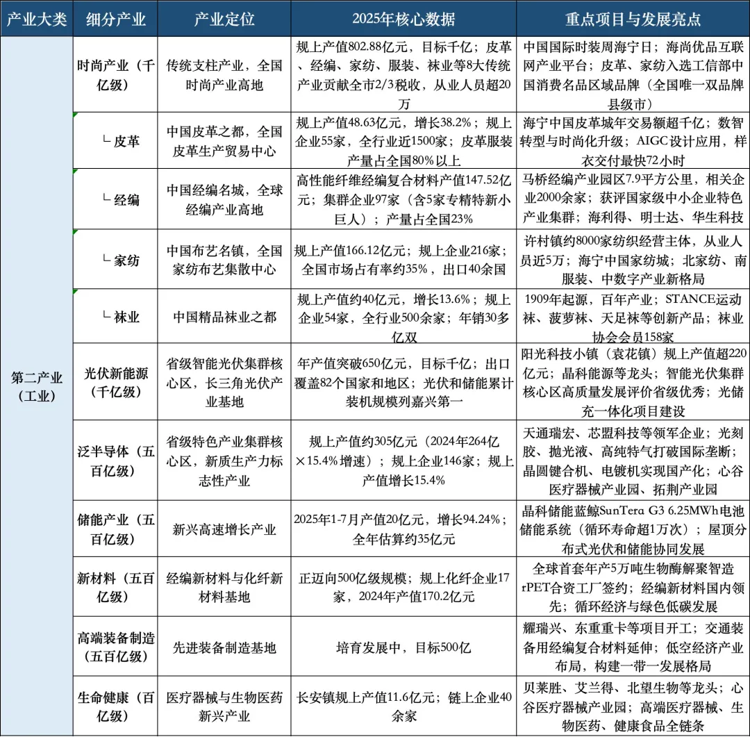Select the 2025年核心数据 header
750x737 pixels.
click(x=403, y=19)
